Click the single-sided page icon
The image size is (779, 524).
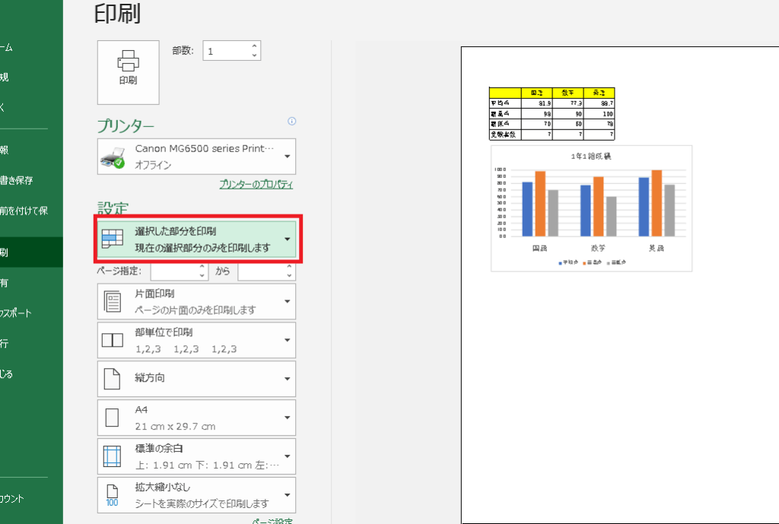pos(113,301)
